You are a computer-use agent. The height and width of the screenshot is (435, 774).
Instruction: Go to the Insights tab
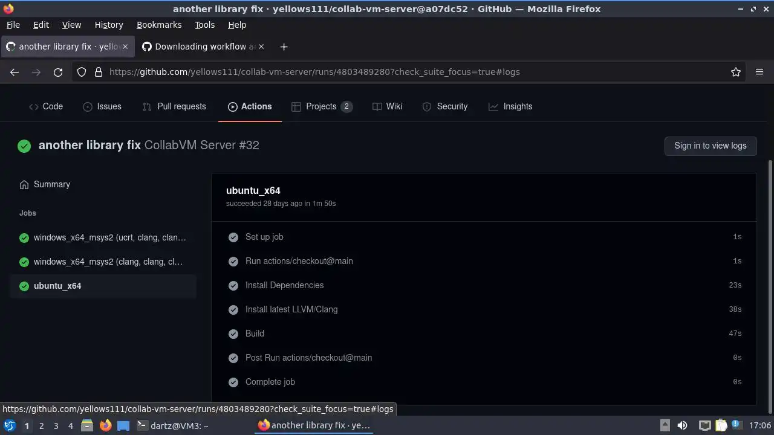coord(510,106)
